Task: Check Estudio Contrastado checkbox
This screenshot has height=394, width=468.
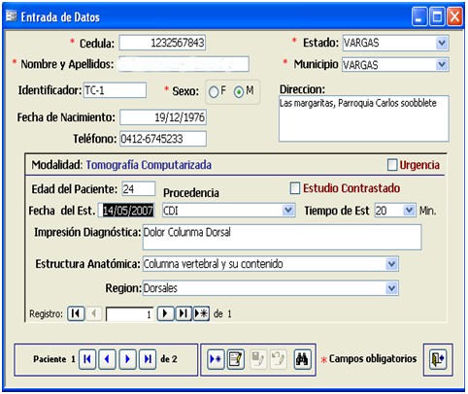Action: pyautogui.click(x=295, y=188)
